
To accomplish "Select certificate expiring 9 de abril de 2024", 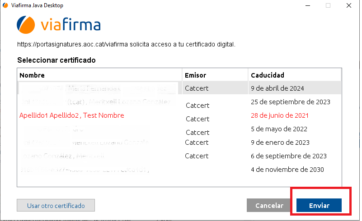I will pyautogui.click(x=277, y=88).
